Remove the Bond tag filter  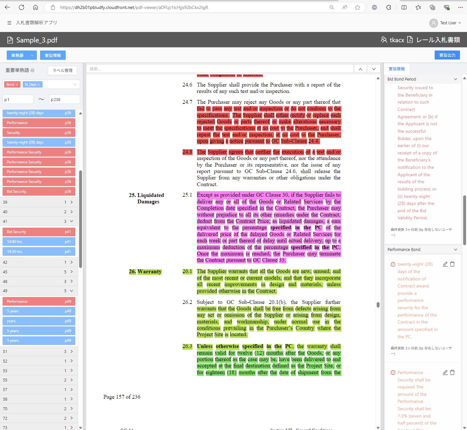tap(17, 84)
